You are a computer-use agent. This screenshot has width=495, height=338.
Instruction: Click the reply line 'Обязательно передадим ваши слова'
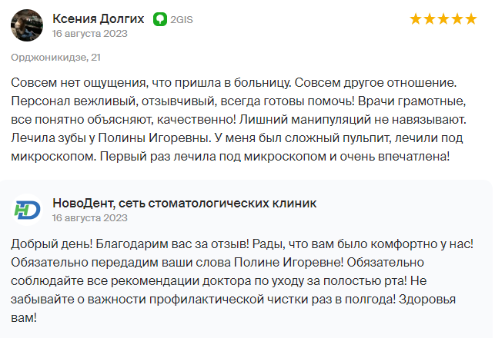tap(218, 262)
